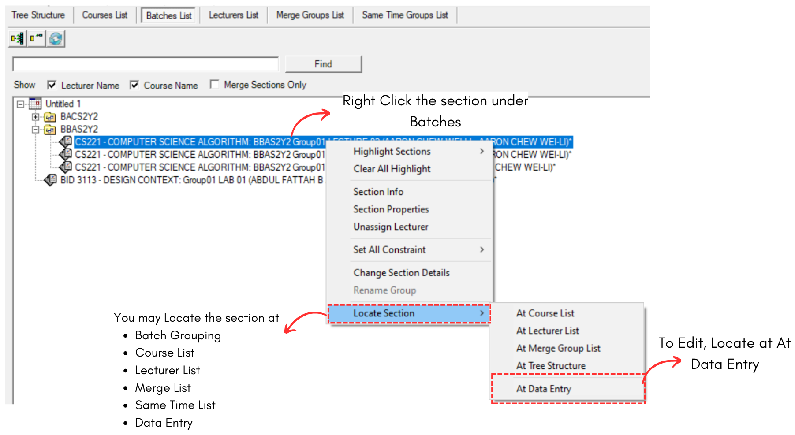Image resolution: width=795 pixels, height=435 pixels.
Task: Enable the Merge Sections Only checkbox
Action: pyautogui.click(x=215, y=84)
